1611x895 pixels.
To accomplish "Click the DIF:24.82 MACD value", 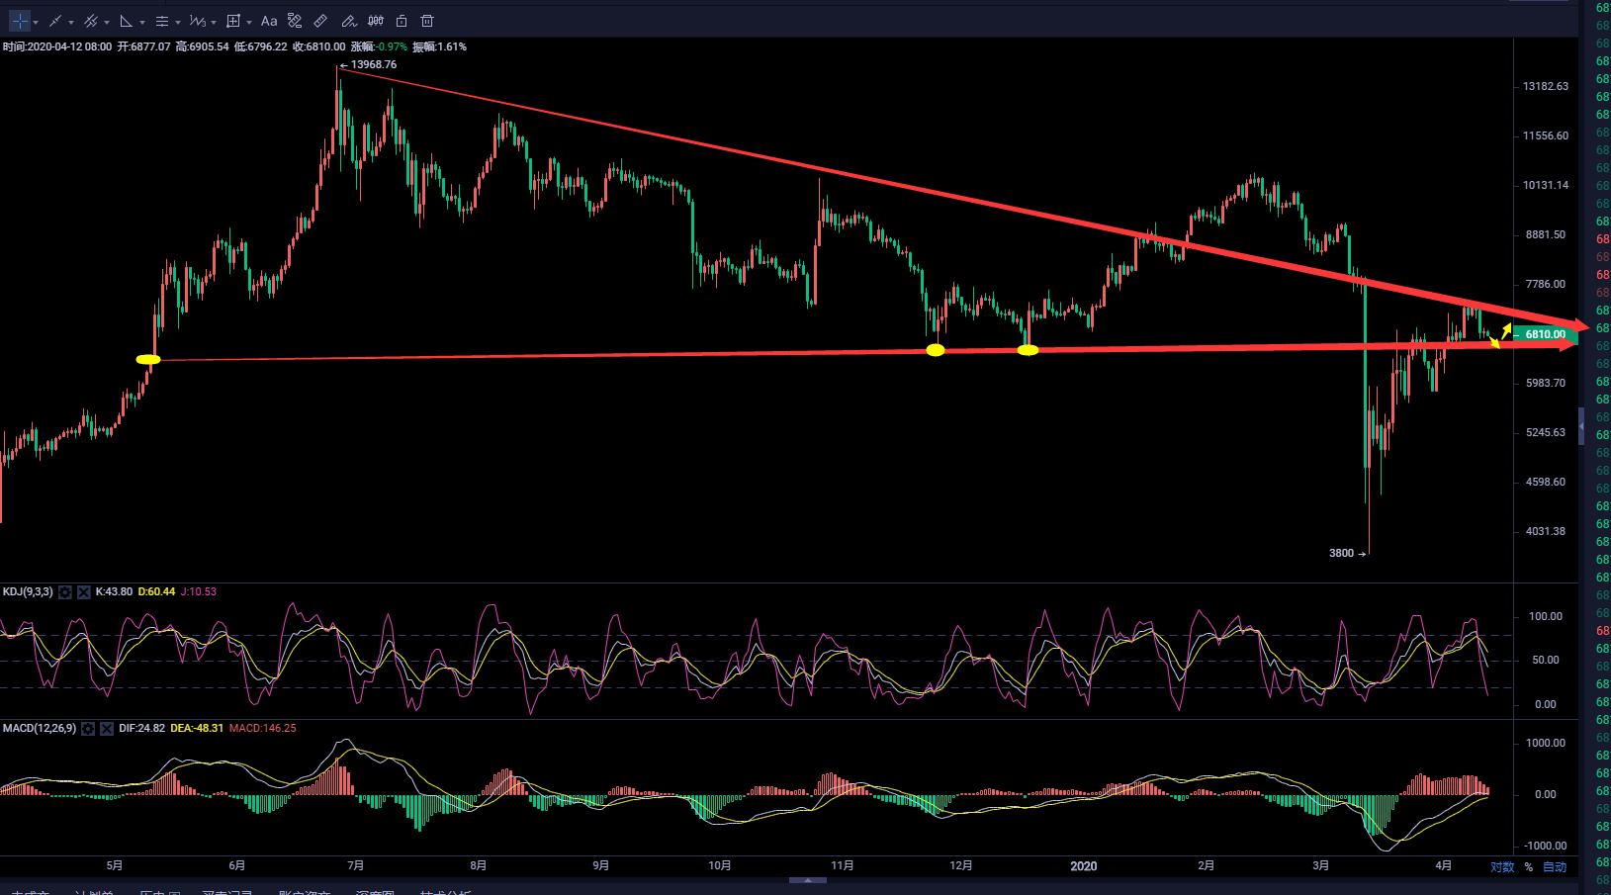I will click(x=141, y=729).
